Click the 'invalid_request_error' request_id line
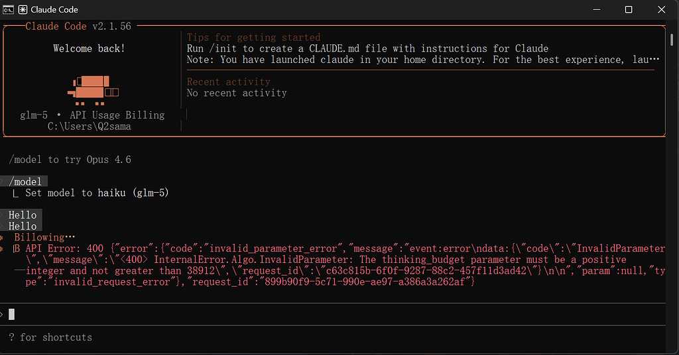This screenshot has height=355, width=679. 250,282
